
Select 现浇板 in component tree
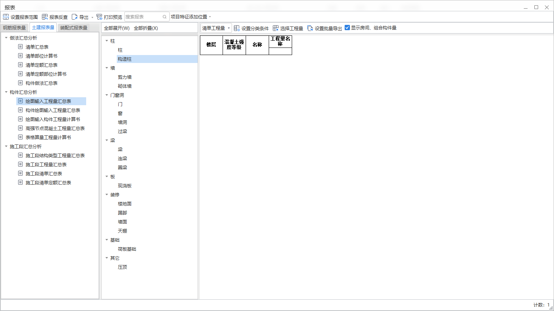pos(125,185)
